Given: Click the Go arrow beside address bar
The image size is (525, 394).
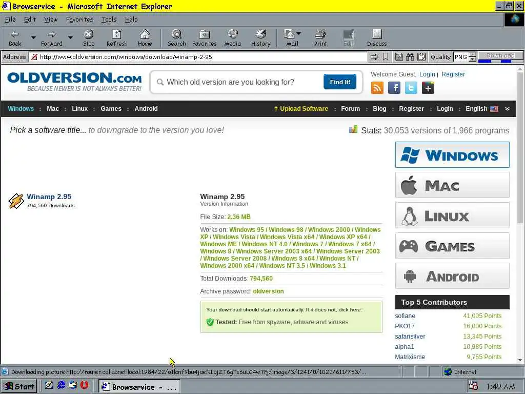Looking at the screenshot, I should [x=374, y=57].
